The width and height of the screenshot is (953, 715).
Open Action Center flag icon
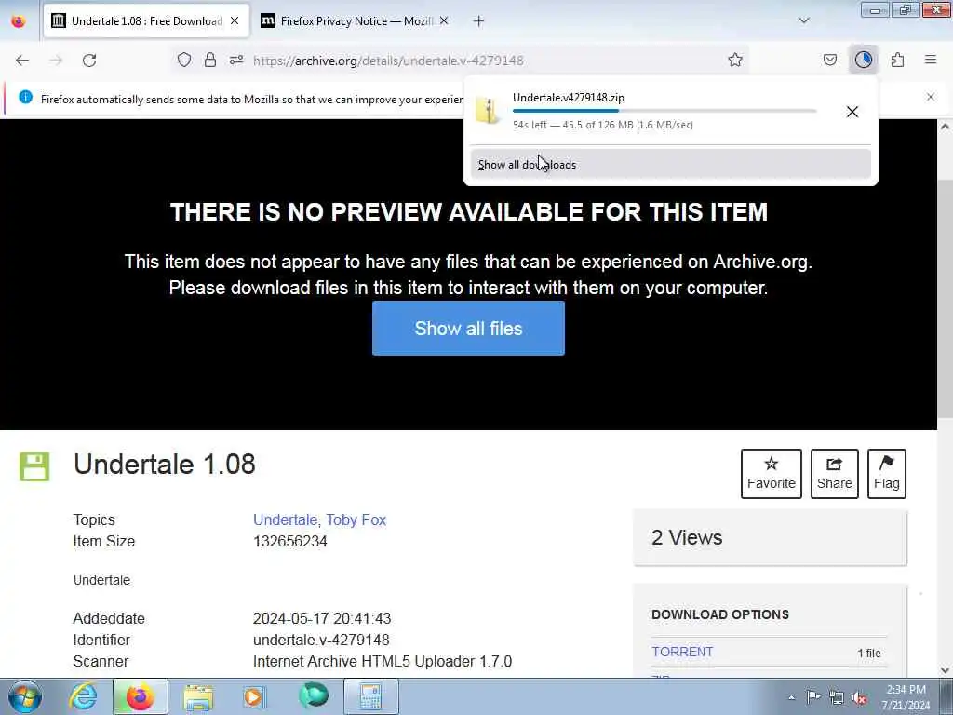(813, 696)
